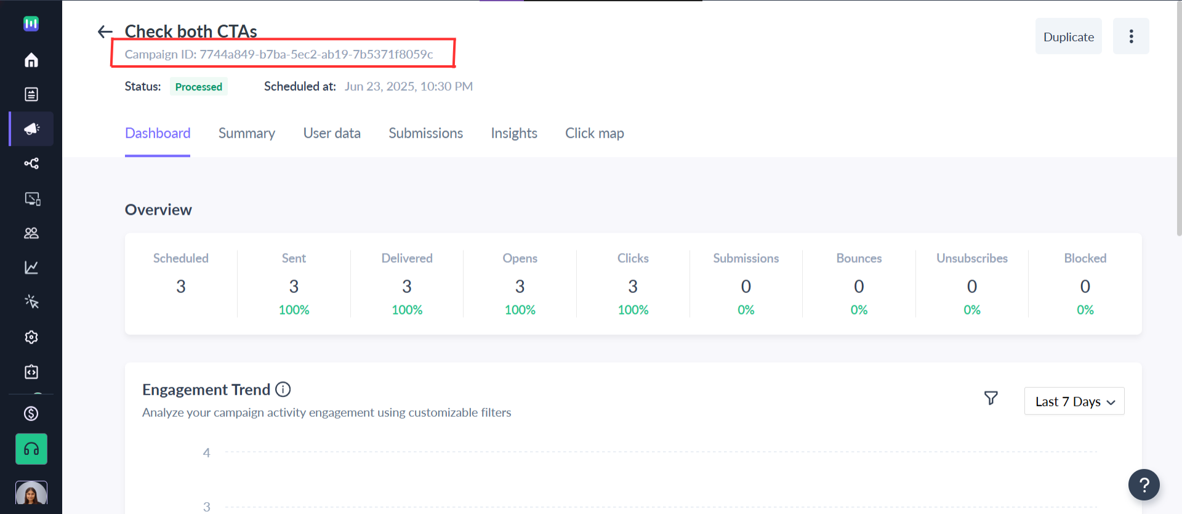
Task: Click the Sent 100% value
Action: pyautogui.click(x=294, y=310)
